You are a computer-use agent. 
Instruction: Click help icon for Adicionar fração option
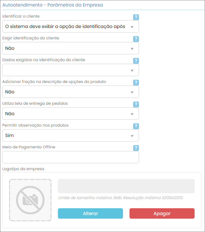(136, 83)
